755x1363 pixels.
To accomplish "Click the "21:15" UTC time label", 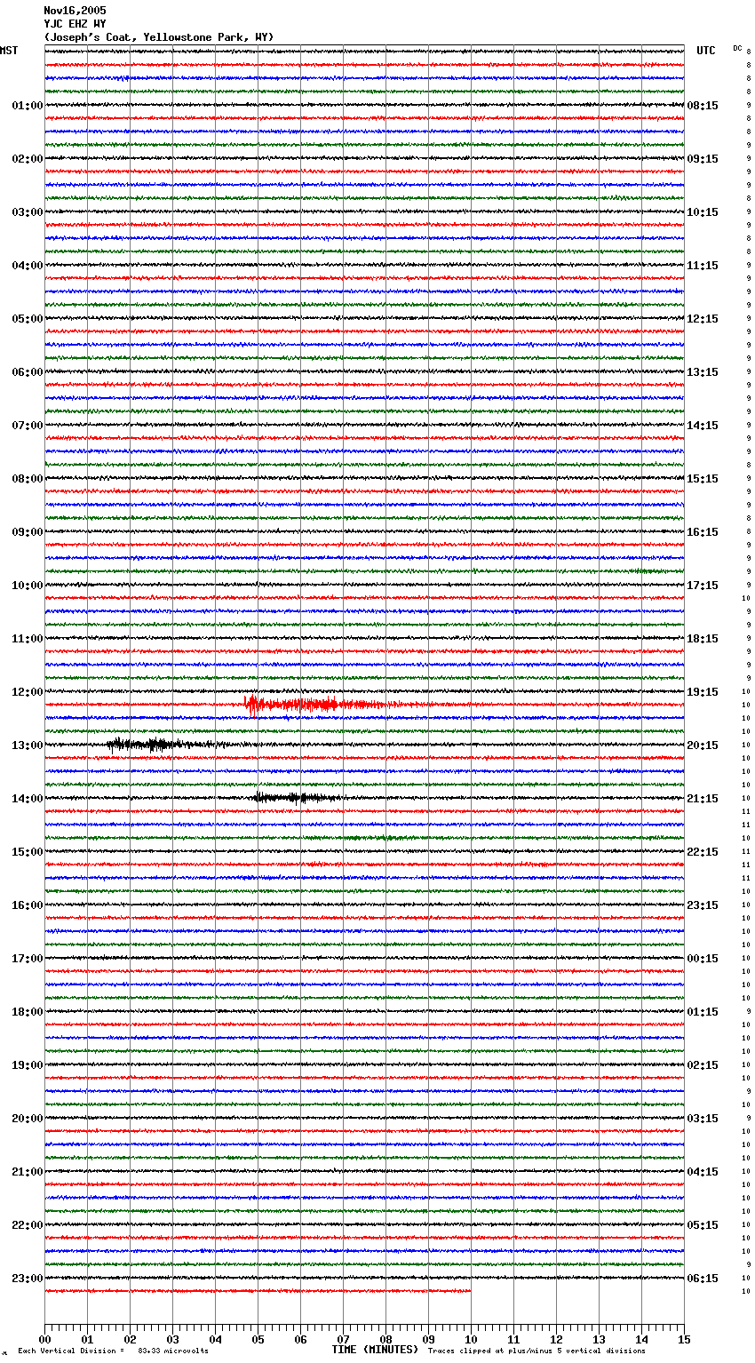I will (x=703, y=799).
